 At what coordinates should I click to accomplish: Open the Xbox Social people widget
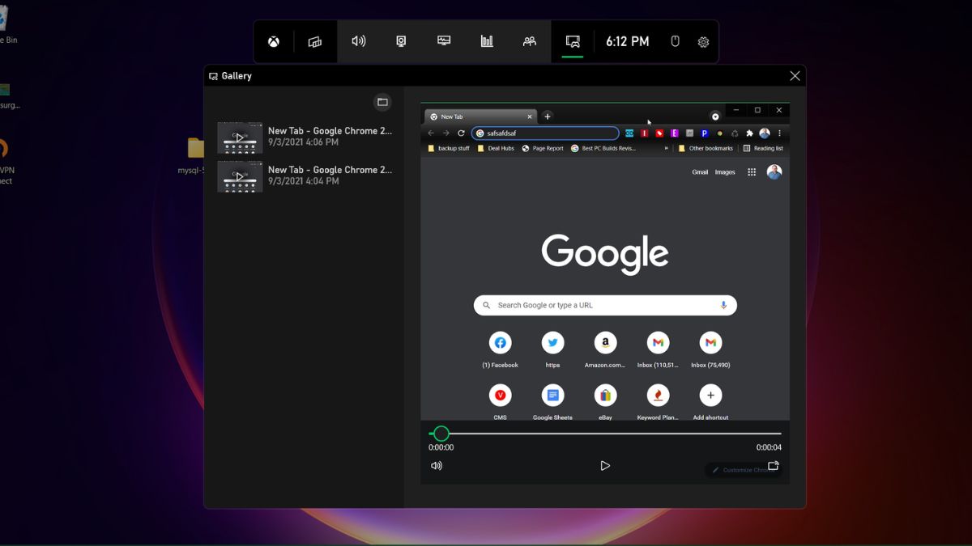click(530, 41)
